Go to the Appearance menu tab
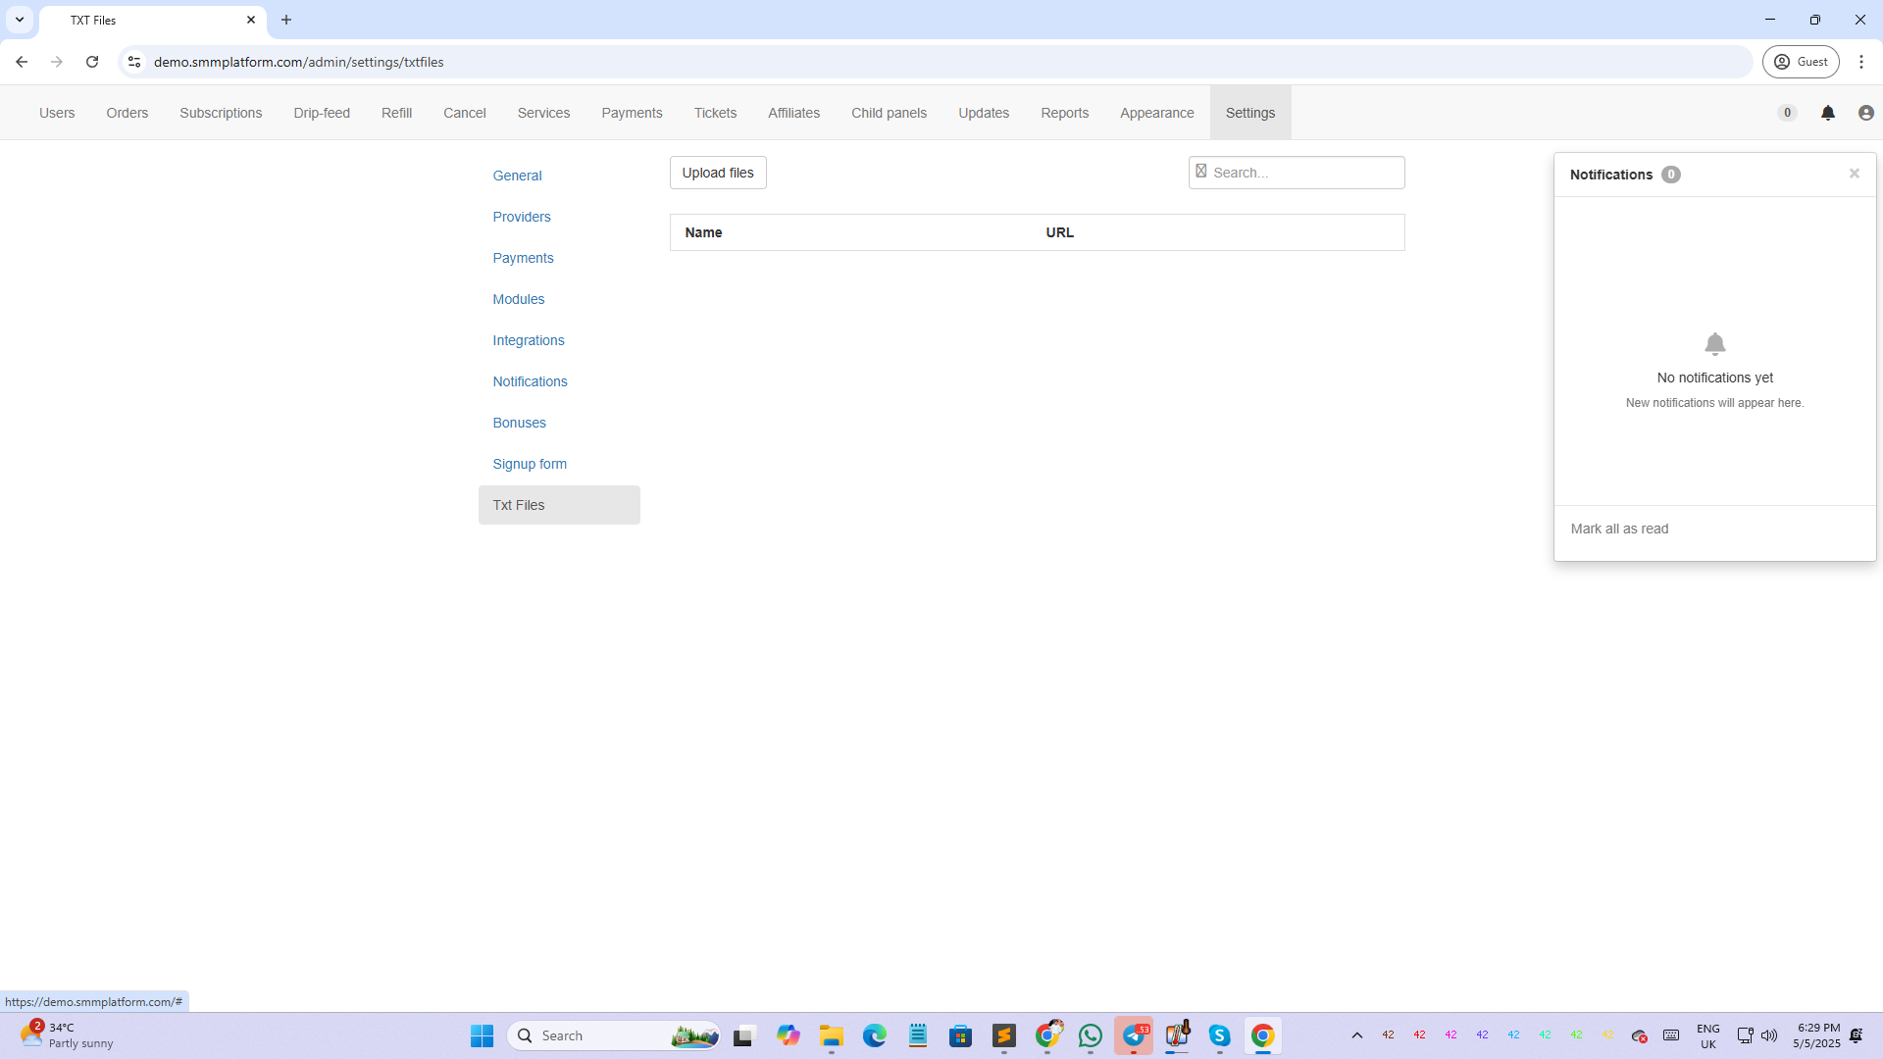The height and width of the screenshot is (1059, 1883). 1156,113
